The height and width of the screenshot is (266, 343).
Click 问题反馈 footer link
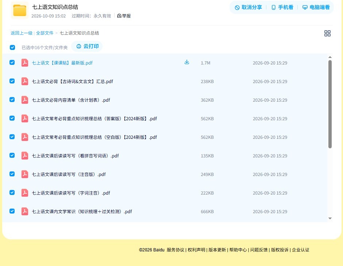259,250
